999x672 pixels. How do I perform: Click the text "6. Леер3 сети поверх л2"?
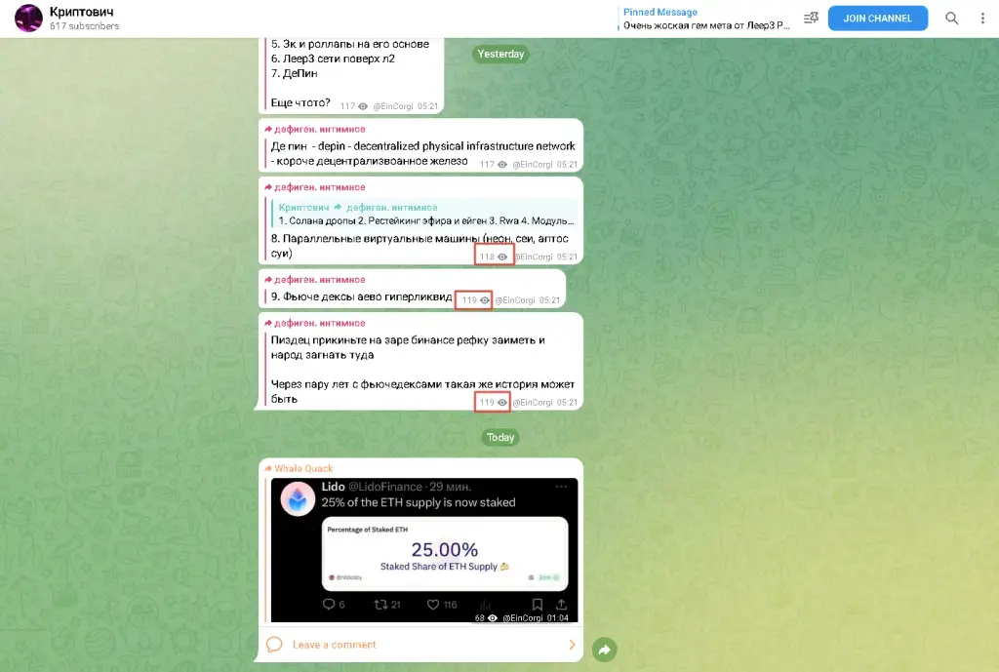click(333, 59)
